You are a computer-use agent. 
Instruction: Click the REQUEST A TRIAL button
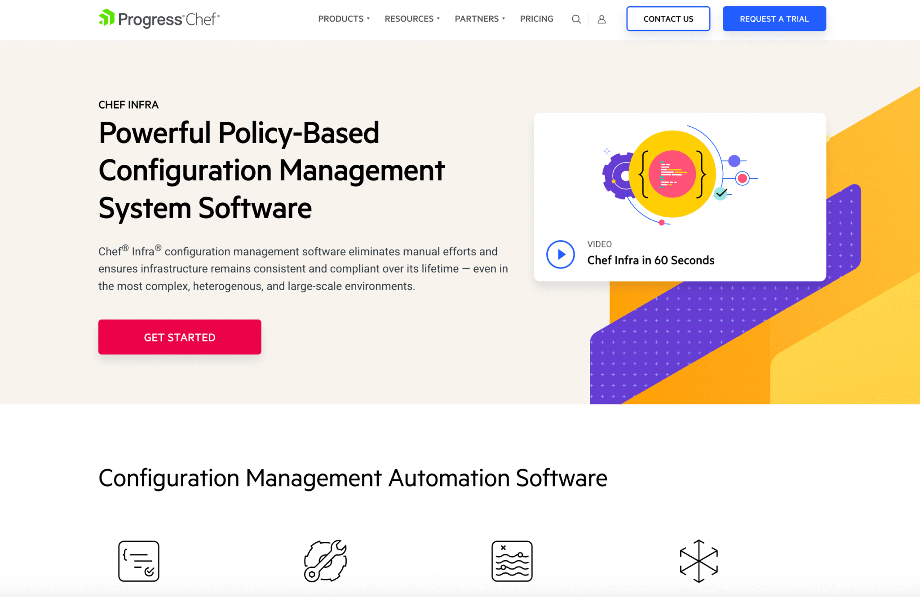(x=774, y=18)
